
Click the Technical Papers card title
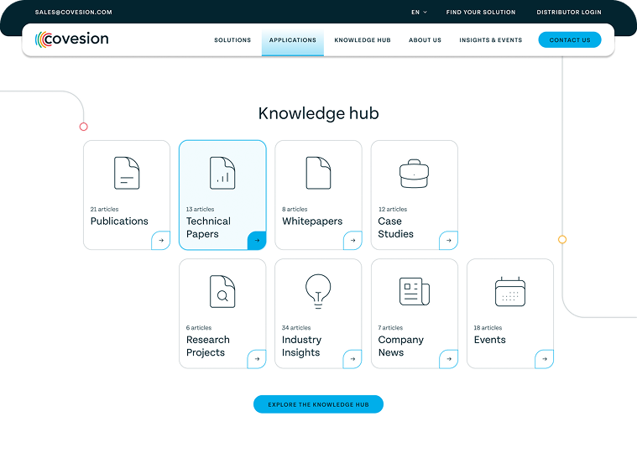click(208, 227)
